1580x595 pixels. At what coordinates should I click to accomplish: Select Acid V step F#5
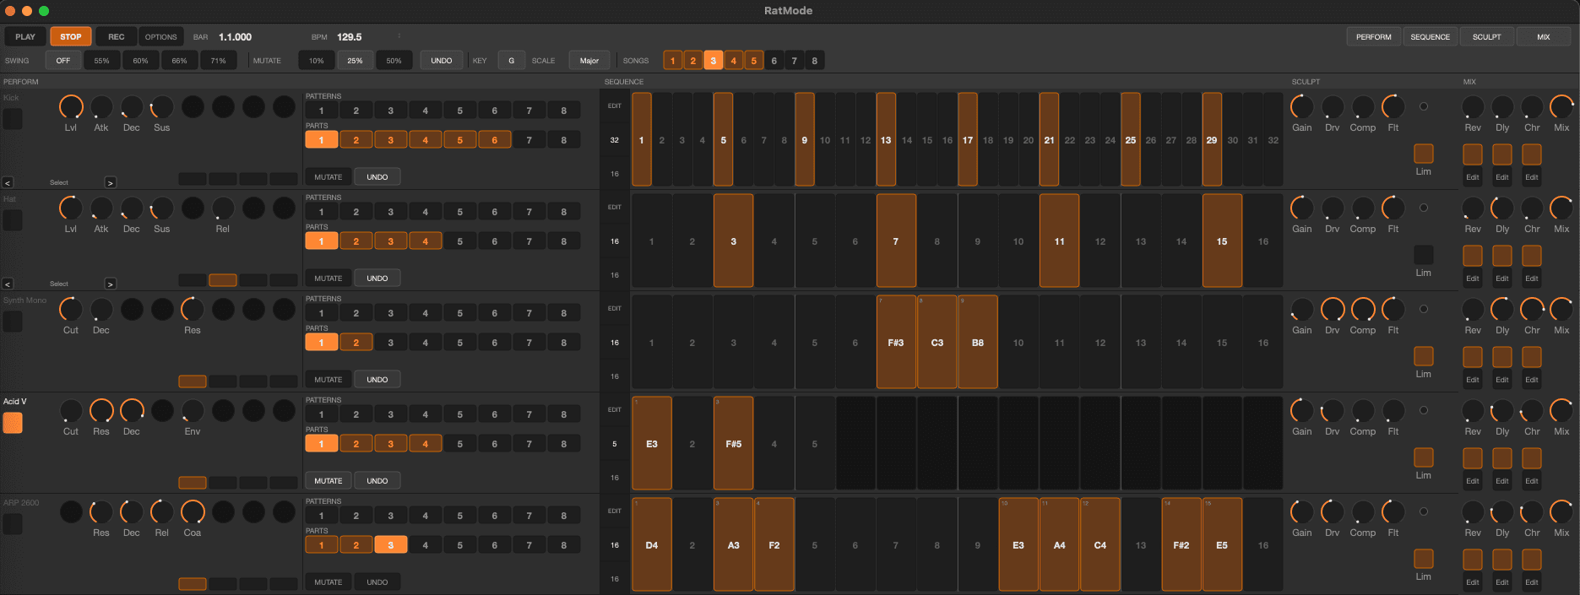(x=734, y=443)
